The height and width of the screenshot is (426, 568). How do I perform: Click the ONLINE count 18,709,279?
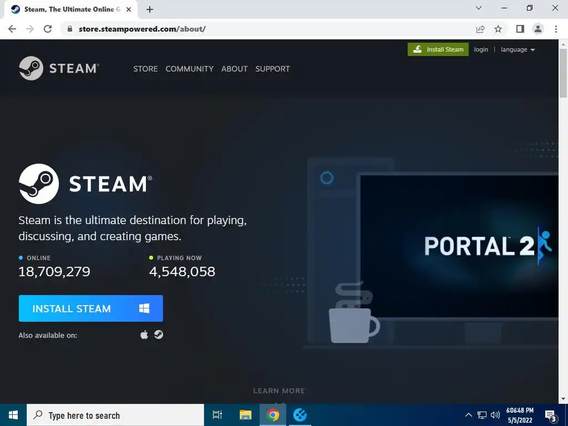click(54, 271)
